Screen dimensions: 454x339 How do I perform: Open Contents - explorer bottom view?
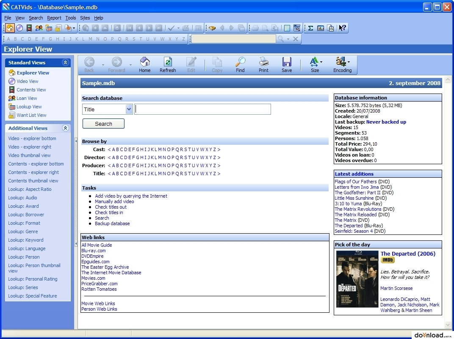[x=36, y=164]
